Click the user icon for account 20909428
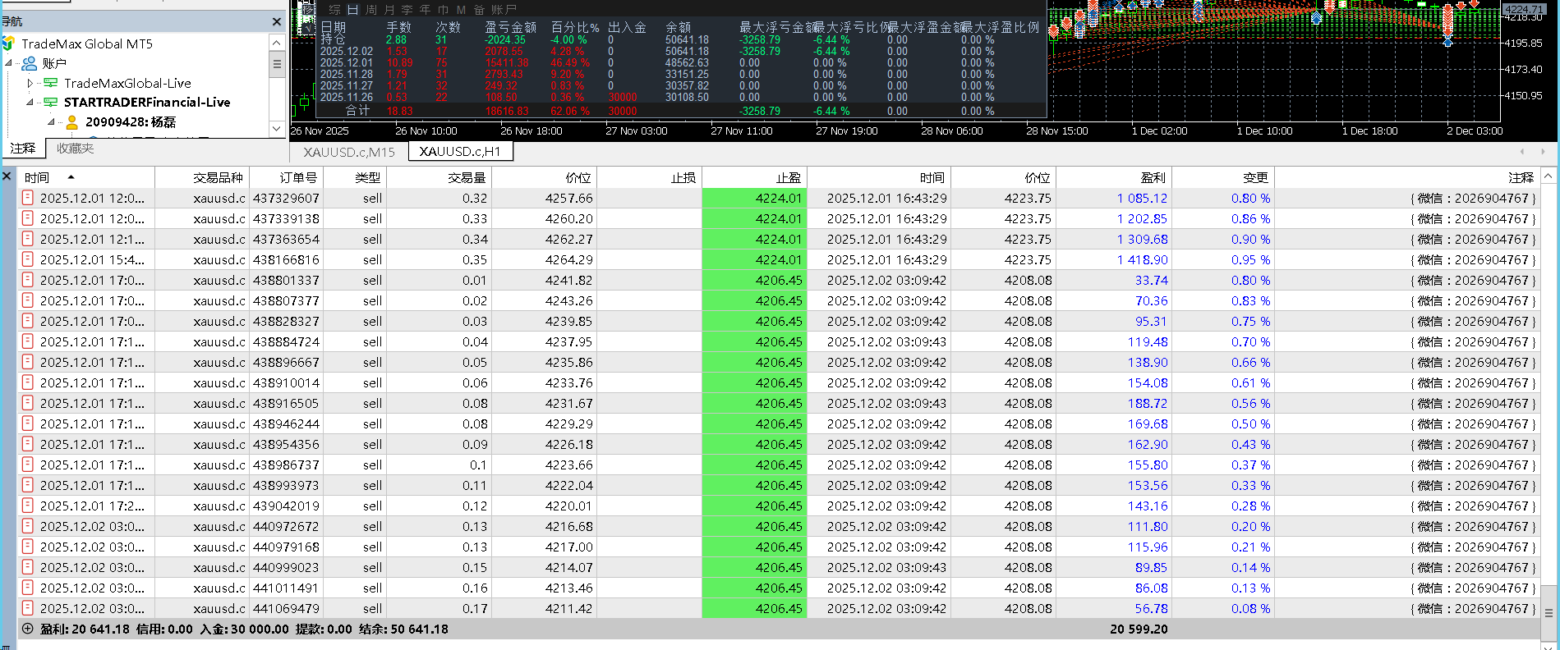 [72, 122]
